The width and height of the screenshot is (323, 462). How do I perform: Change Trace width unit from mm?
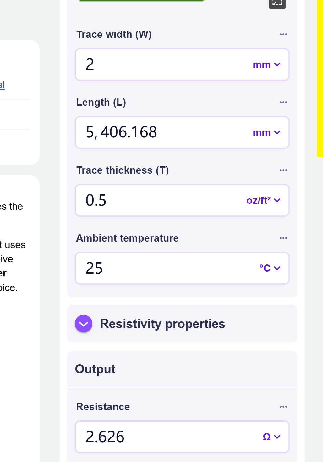tap(266, 65)
